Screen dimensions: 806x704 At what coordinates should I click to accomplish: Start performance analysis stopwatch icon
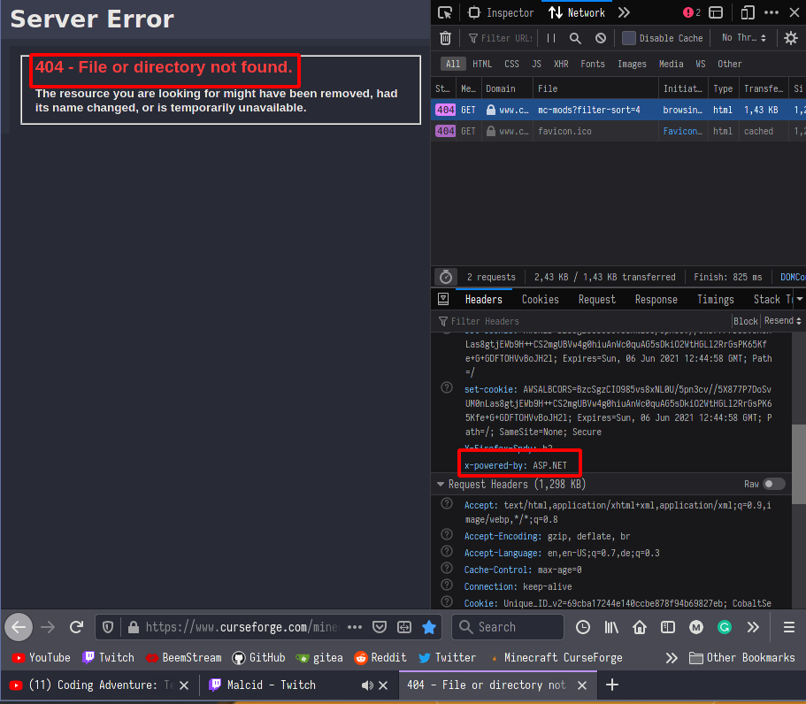[446, 277]
